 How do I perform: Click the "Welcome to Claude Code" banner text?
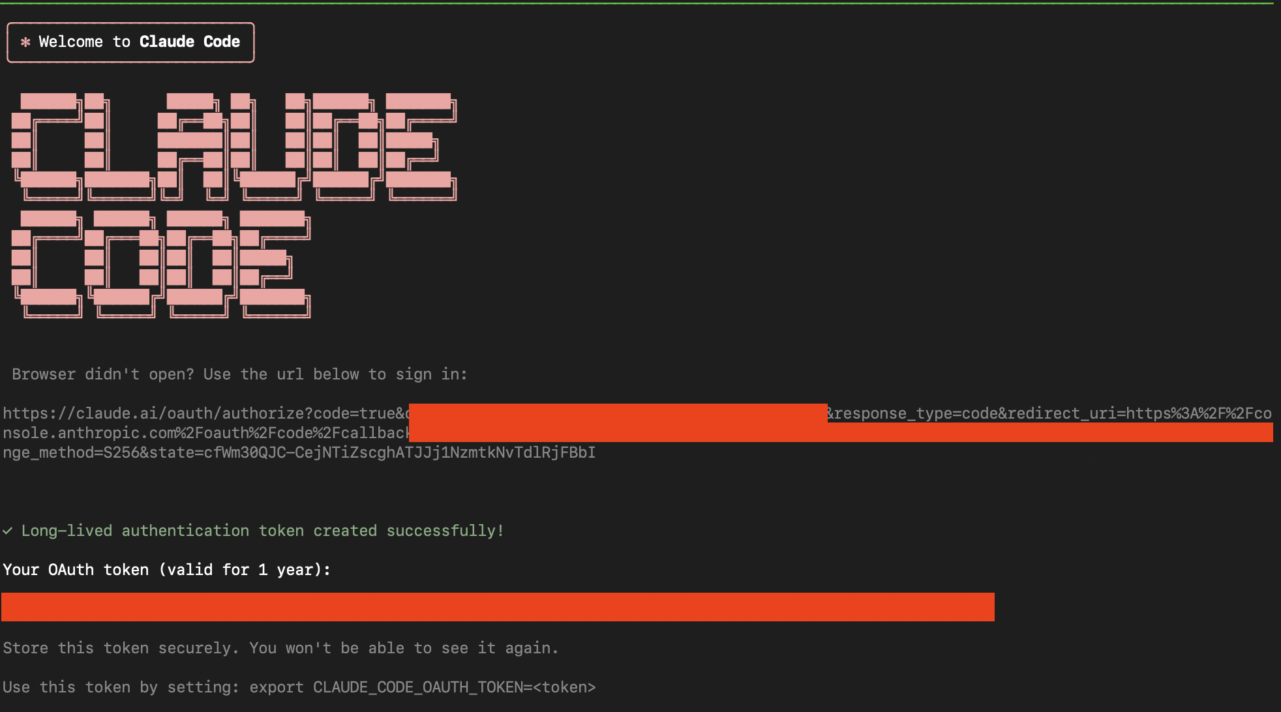click(x=139, y=42)
